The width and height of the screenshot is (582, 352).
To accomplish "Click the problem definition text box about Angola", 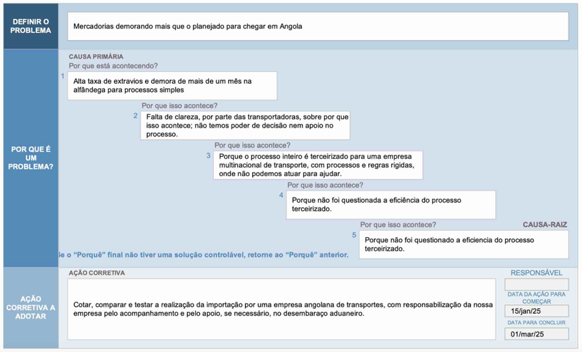I will tap(317, 26).
